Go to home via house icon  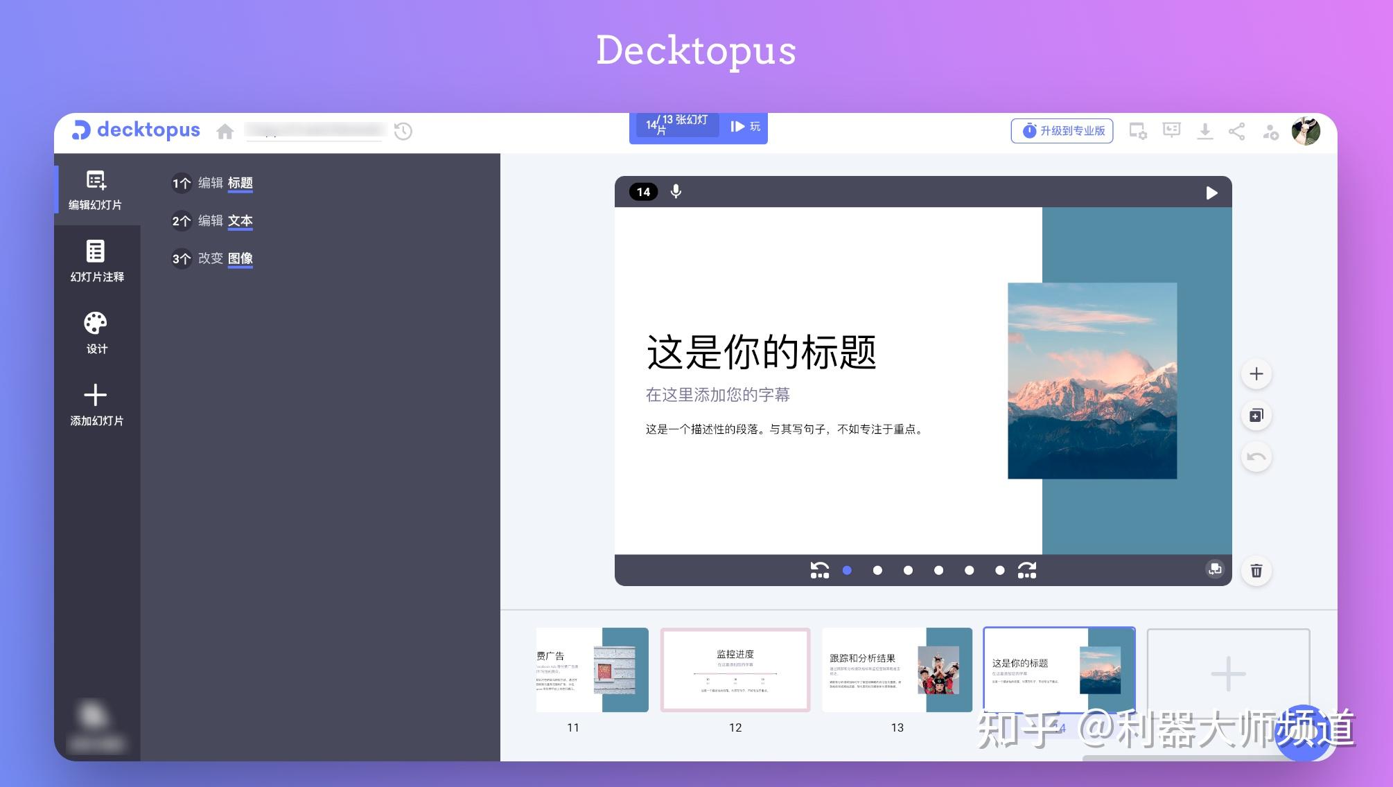tap(225, 131)
